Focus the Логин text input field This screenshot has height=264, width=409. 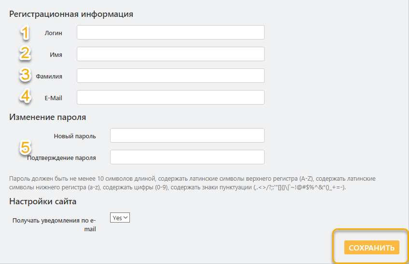[170, 32]
